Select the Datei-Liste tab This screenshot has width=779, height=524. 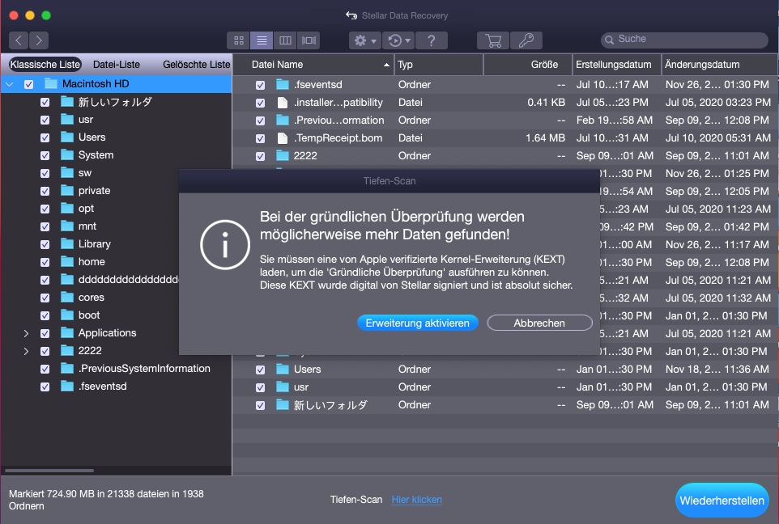[117, 65]
